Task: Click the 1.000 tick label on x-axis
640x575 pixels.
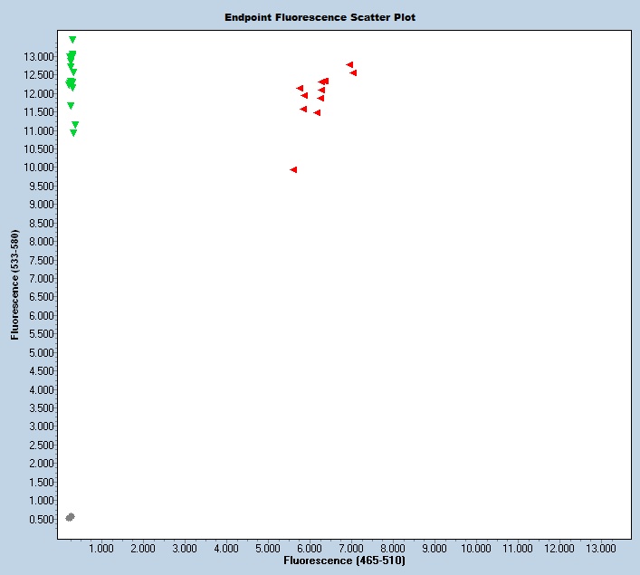Action: tap(100, 548)
